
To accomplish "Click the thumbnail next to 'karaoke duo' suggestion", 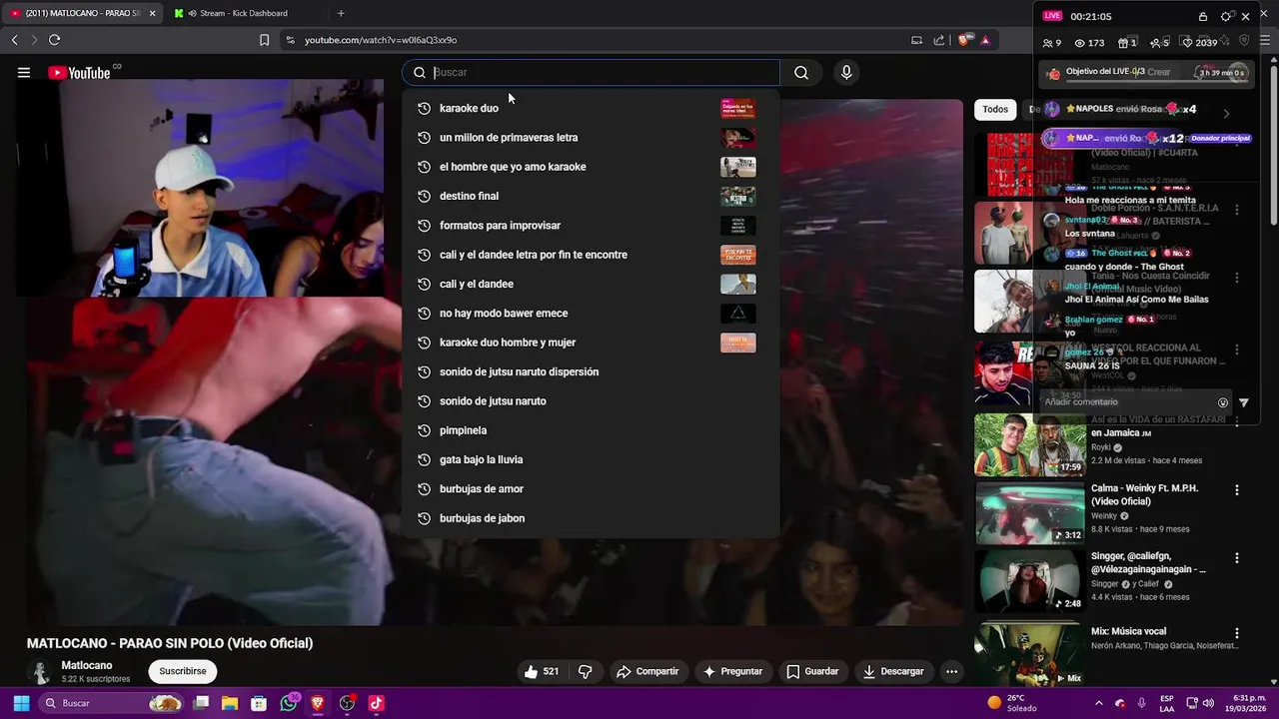I will click(x=737, y=108).
